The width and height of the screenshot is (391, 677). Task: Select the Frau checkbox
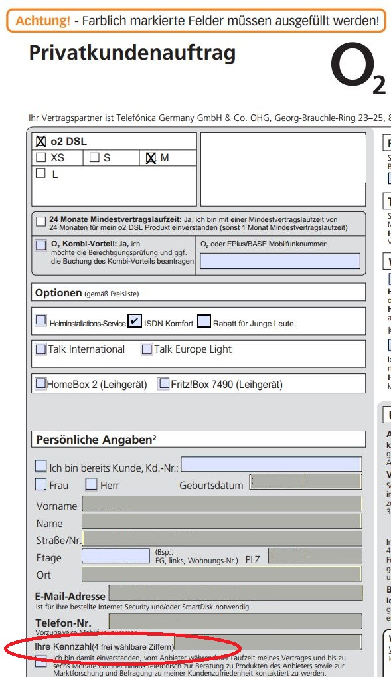(40, 484)
